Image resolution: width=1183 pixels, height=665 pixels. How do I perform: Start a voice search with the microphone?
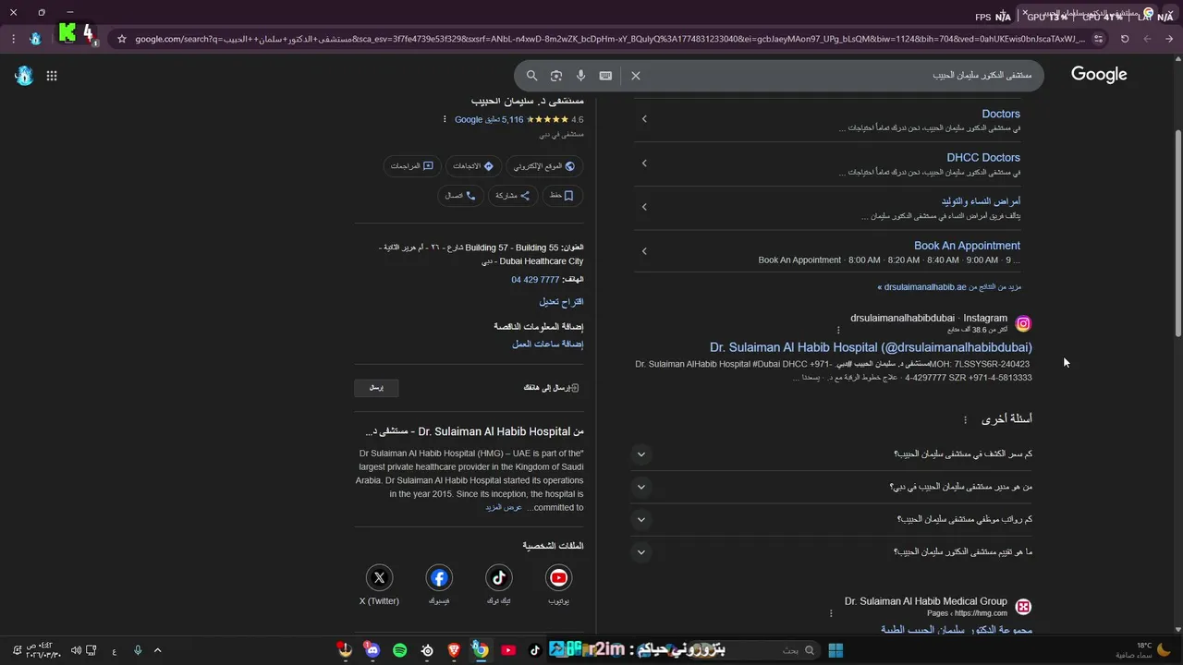tap(580, 76)
